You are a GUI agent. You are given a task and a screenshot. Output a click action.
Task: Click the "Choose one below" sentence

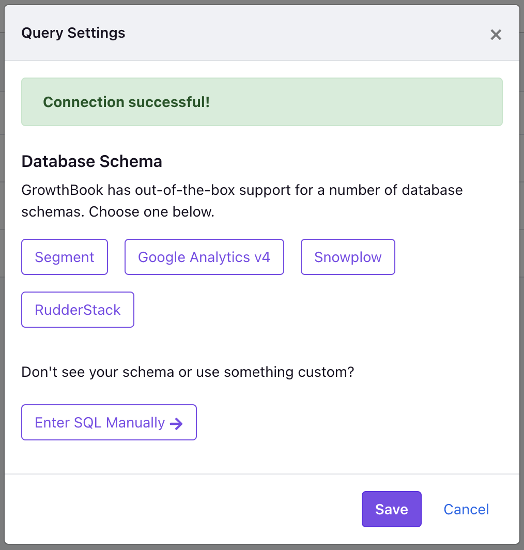click(x=151, y=212)
